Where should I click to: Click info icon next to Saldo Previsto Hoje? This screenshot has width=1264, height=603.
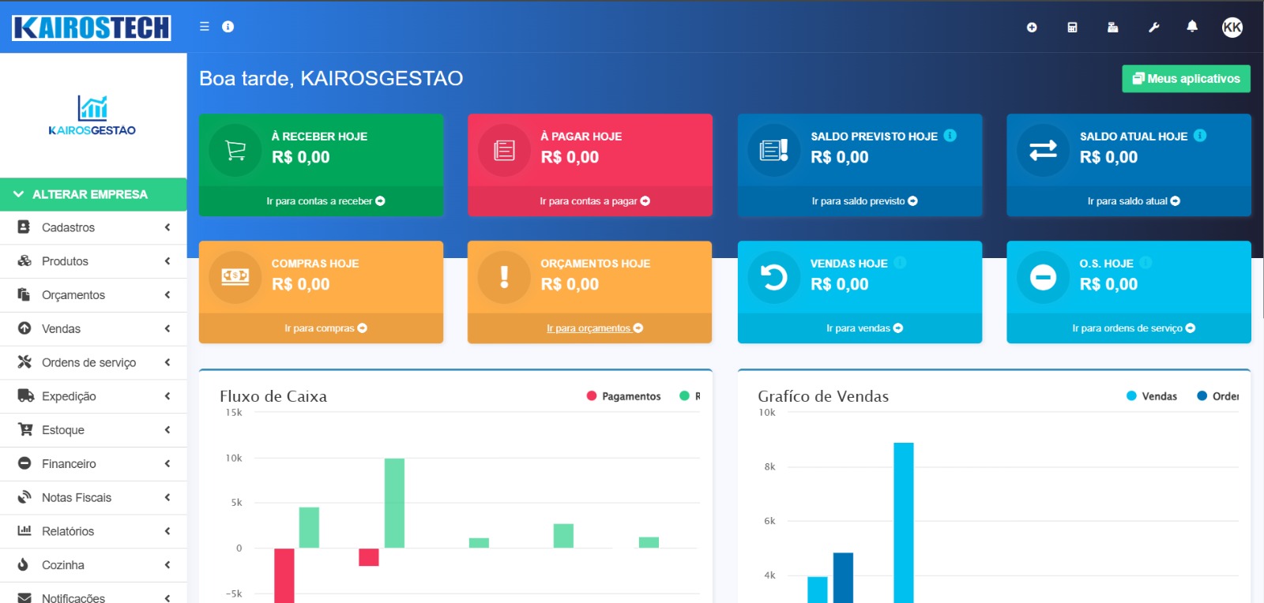click(950, 136)
